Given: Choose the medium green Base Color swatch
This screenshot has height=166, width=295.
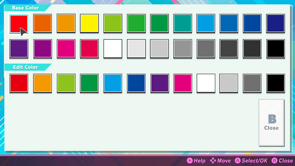Looking at the screenshot, I should (136, 23).
